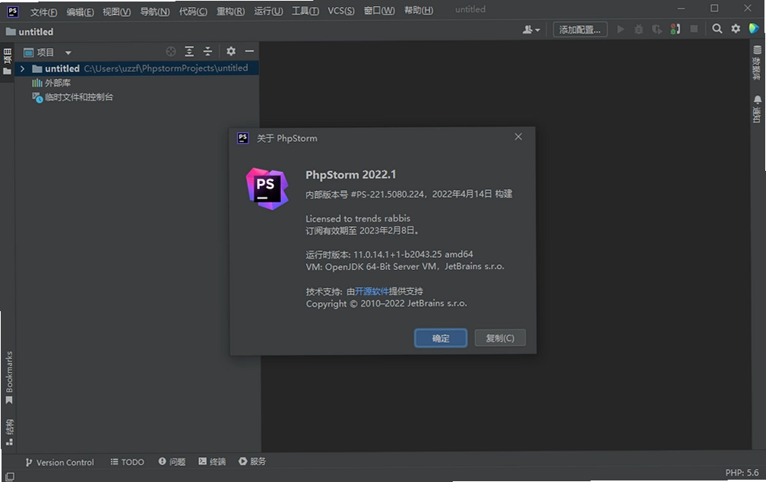
Task: Open the Help (帮助) menu
Action: click(x=419, y=11)
